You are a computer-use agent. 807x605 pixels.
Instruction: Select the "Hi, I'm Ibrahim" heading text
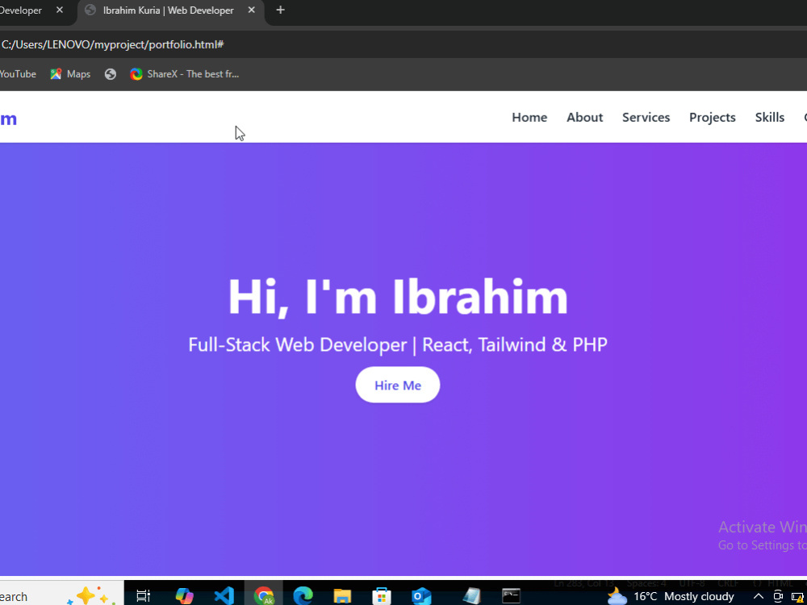tap(398, 297)
